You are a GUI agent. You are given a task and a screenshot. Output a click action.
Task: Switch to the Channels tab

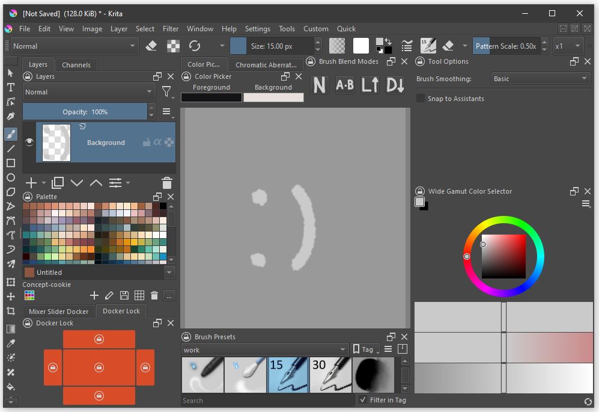(x=76, y=65)
